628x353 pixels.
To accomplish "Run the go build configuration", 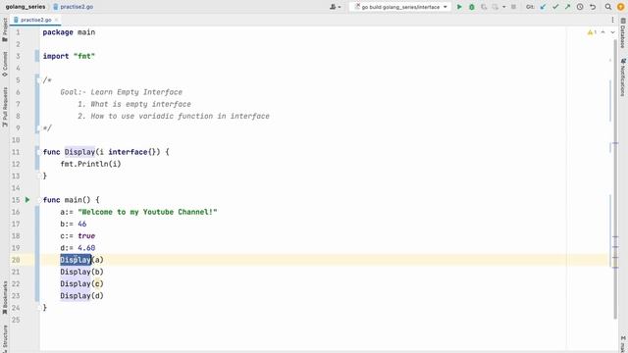I will 459,7.
